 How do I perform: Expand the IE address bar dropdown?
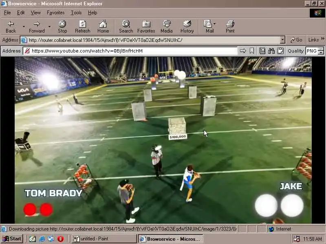(x=282, y=40)
